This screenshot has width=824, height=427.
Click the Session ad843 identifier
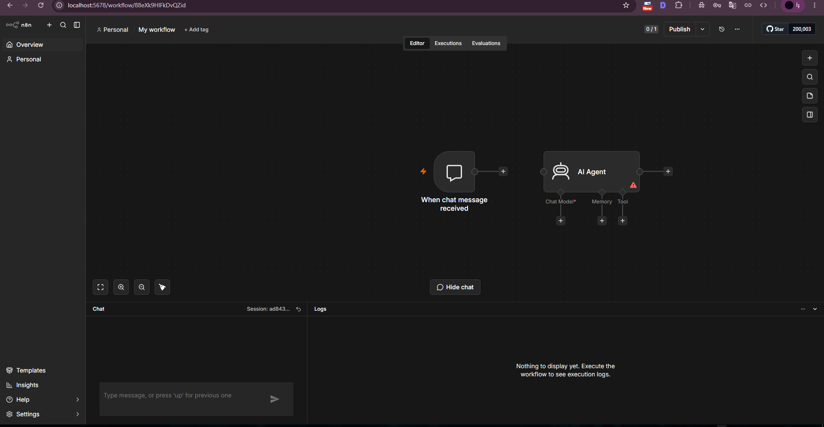click(268, 309)
